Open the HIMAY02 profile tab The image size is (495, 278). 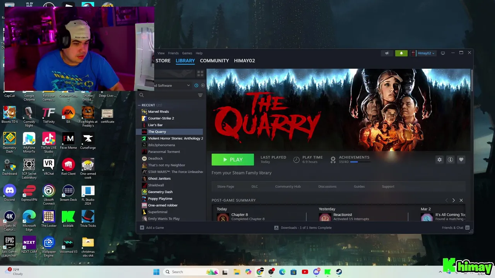[x=244, y=61]
